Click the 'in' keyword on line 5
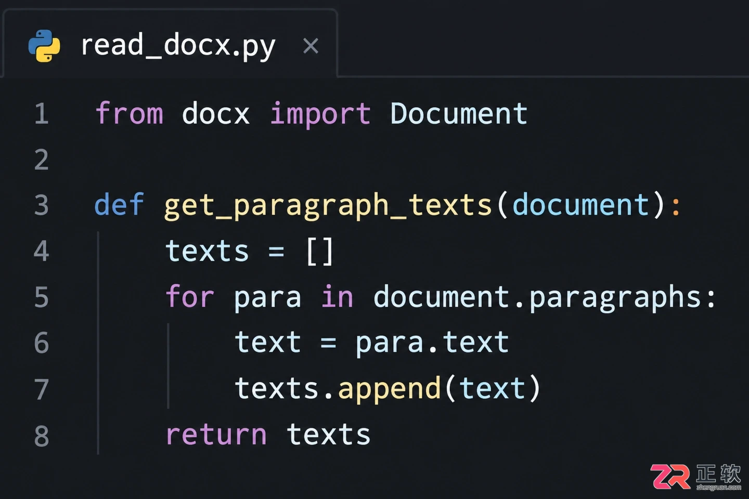This screenshot has width=749, height=499. click(x=337, y=297)
